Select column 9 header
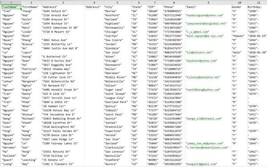 [x=208, y=3]
